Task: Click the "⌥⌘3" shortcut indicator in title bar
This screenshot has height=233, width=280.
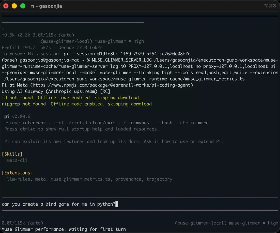Action: (x=270, y=6)
